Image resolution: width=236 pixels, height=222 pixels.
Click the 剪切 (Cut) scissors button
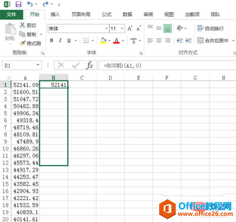(x=28, y=25)
